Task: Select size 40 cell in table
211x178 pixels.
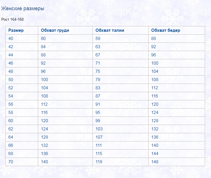Action: click(x=11, y=39)
